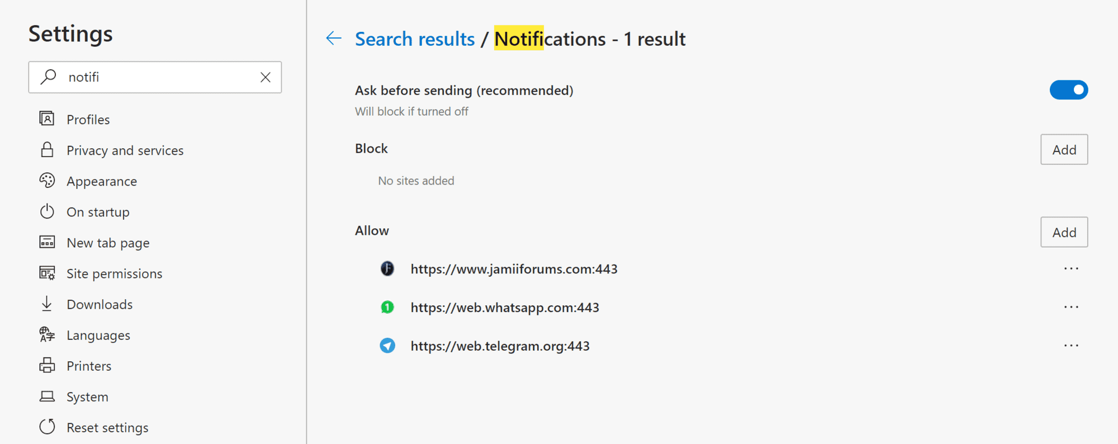Click the Privacy and services lock icon
Screen dimensions: 1118x444
[x=47, y=150]
